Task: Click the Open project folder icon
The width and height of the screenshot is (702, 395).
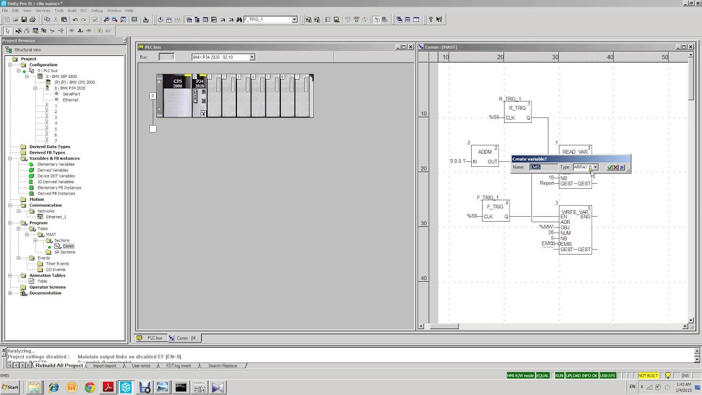Action: point(15,20)
